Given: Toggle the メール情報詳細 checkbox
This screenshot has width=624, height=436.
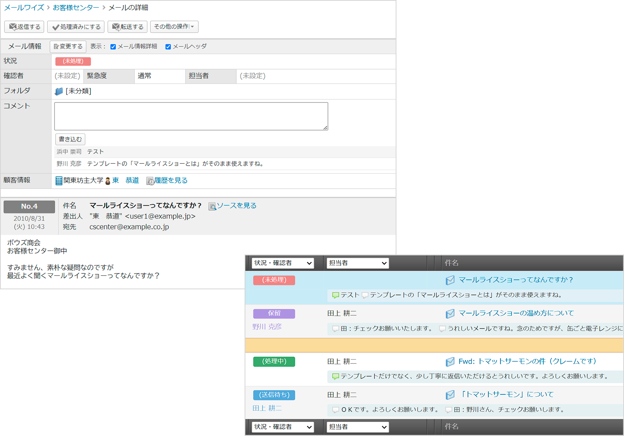Looking at the screenshot, I should tap(113, 47).
